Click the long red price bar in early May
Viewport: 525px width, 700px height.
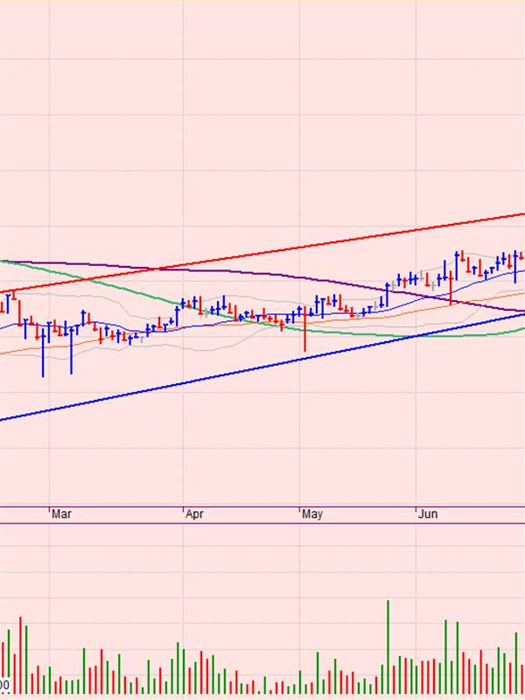click(x=304, y=329)
